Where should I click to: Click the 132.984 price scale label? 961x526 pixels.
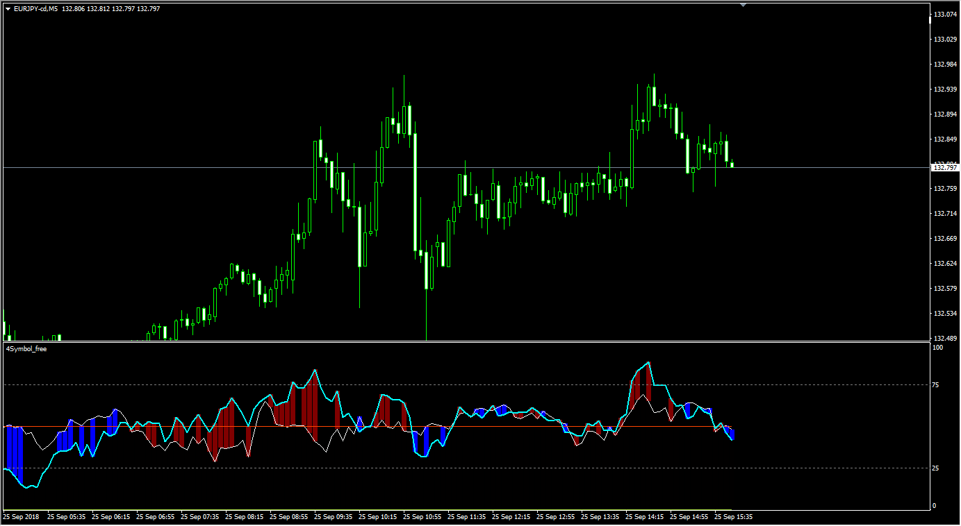pos(944,65)
